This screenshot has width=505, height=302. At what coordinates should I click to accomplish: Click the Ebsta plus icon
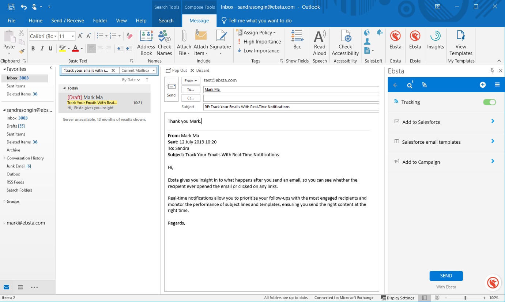(x=483, y=85)
